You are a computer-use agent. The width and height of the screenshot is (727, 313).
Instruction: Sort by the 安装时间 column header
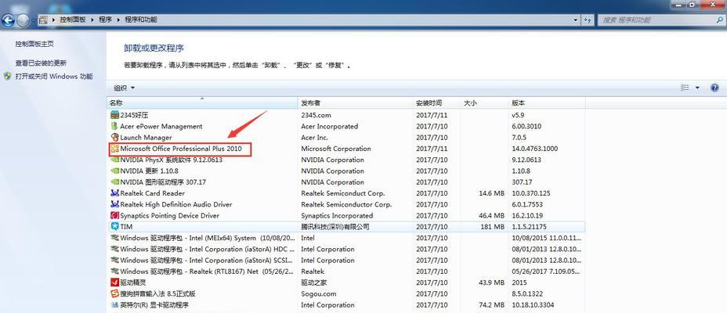436,103
